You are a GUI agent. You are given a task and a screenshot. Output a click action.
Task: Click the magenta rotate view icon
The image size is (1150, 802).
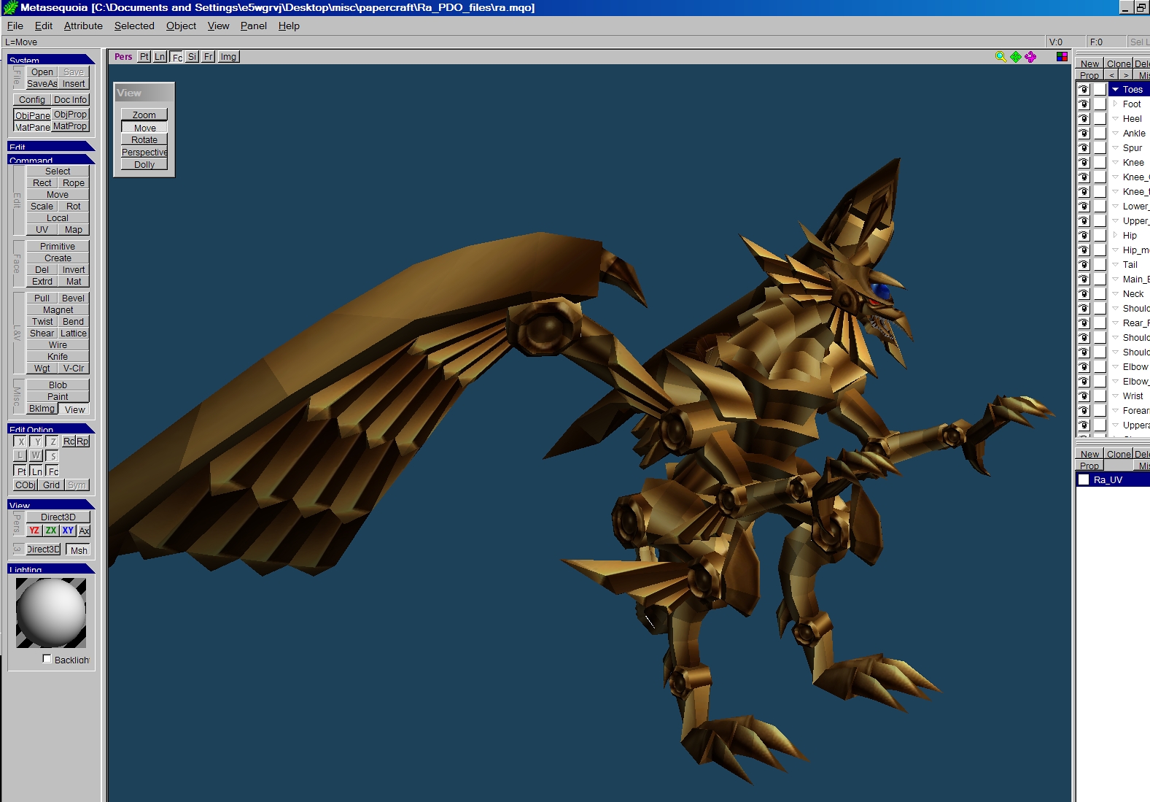1030,56
